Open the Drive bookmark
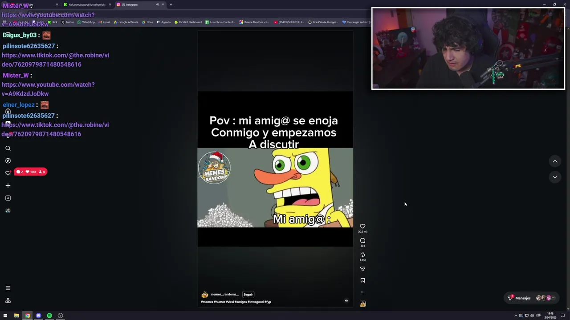The image size is (570, 320). pyautogui.click(x=147, y=22)
